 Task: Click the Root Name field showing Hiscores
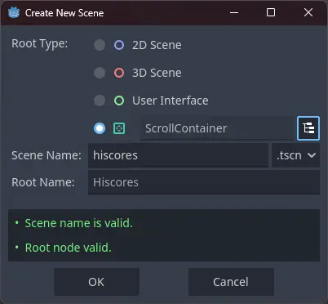tap(204, 182)
